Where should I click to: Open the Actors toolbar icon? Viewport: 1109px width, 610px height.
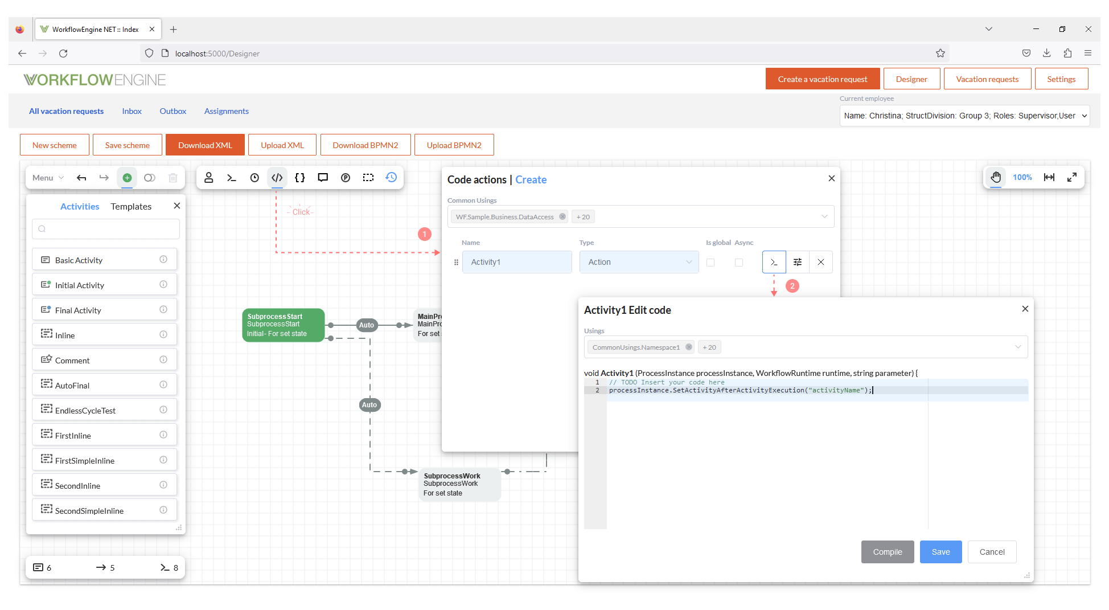point(209,178)
